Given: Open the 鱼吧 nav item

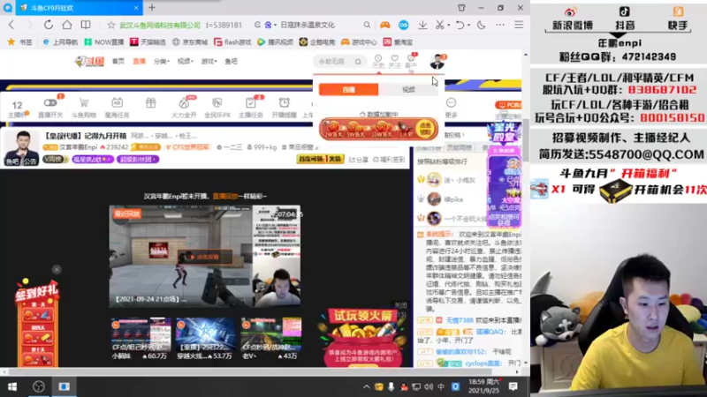Looking at the screenshot, I should (x=231, y=61).
